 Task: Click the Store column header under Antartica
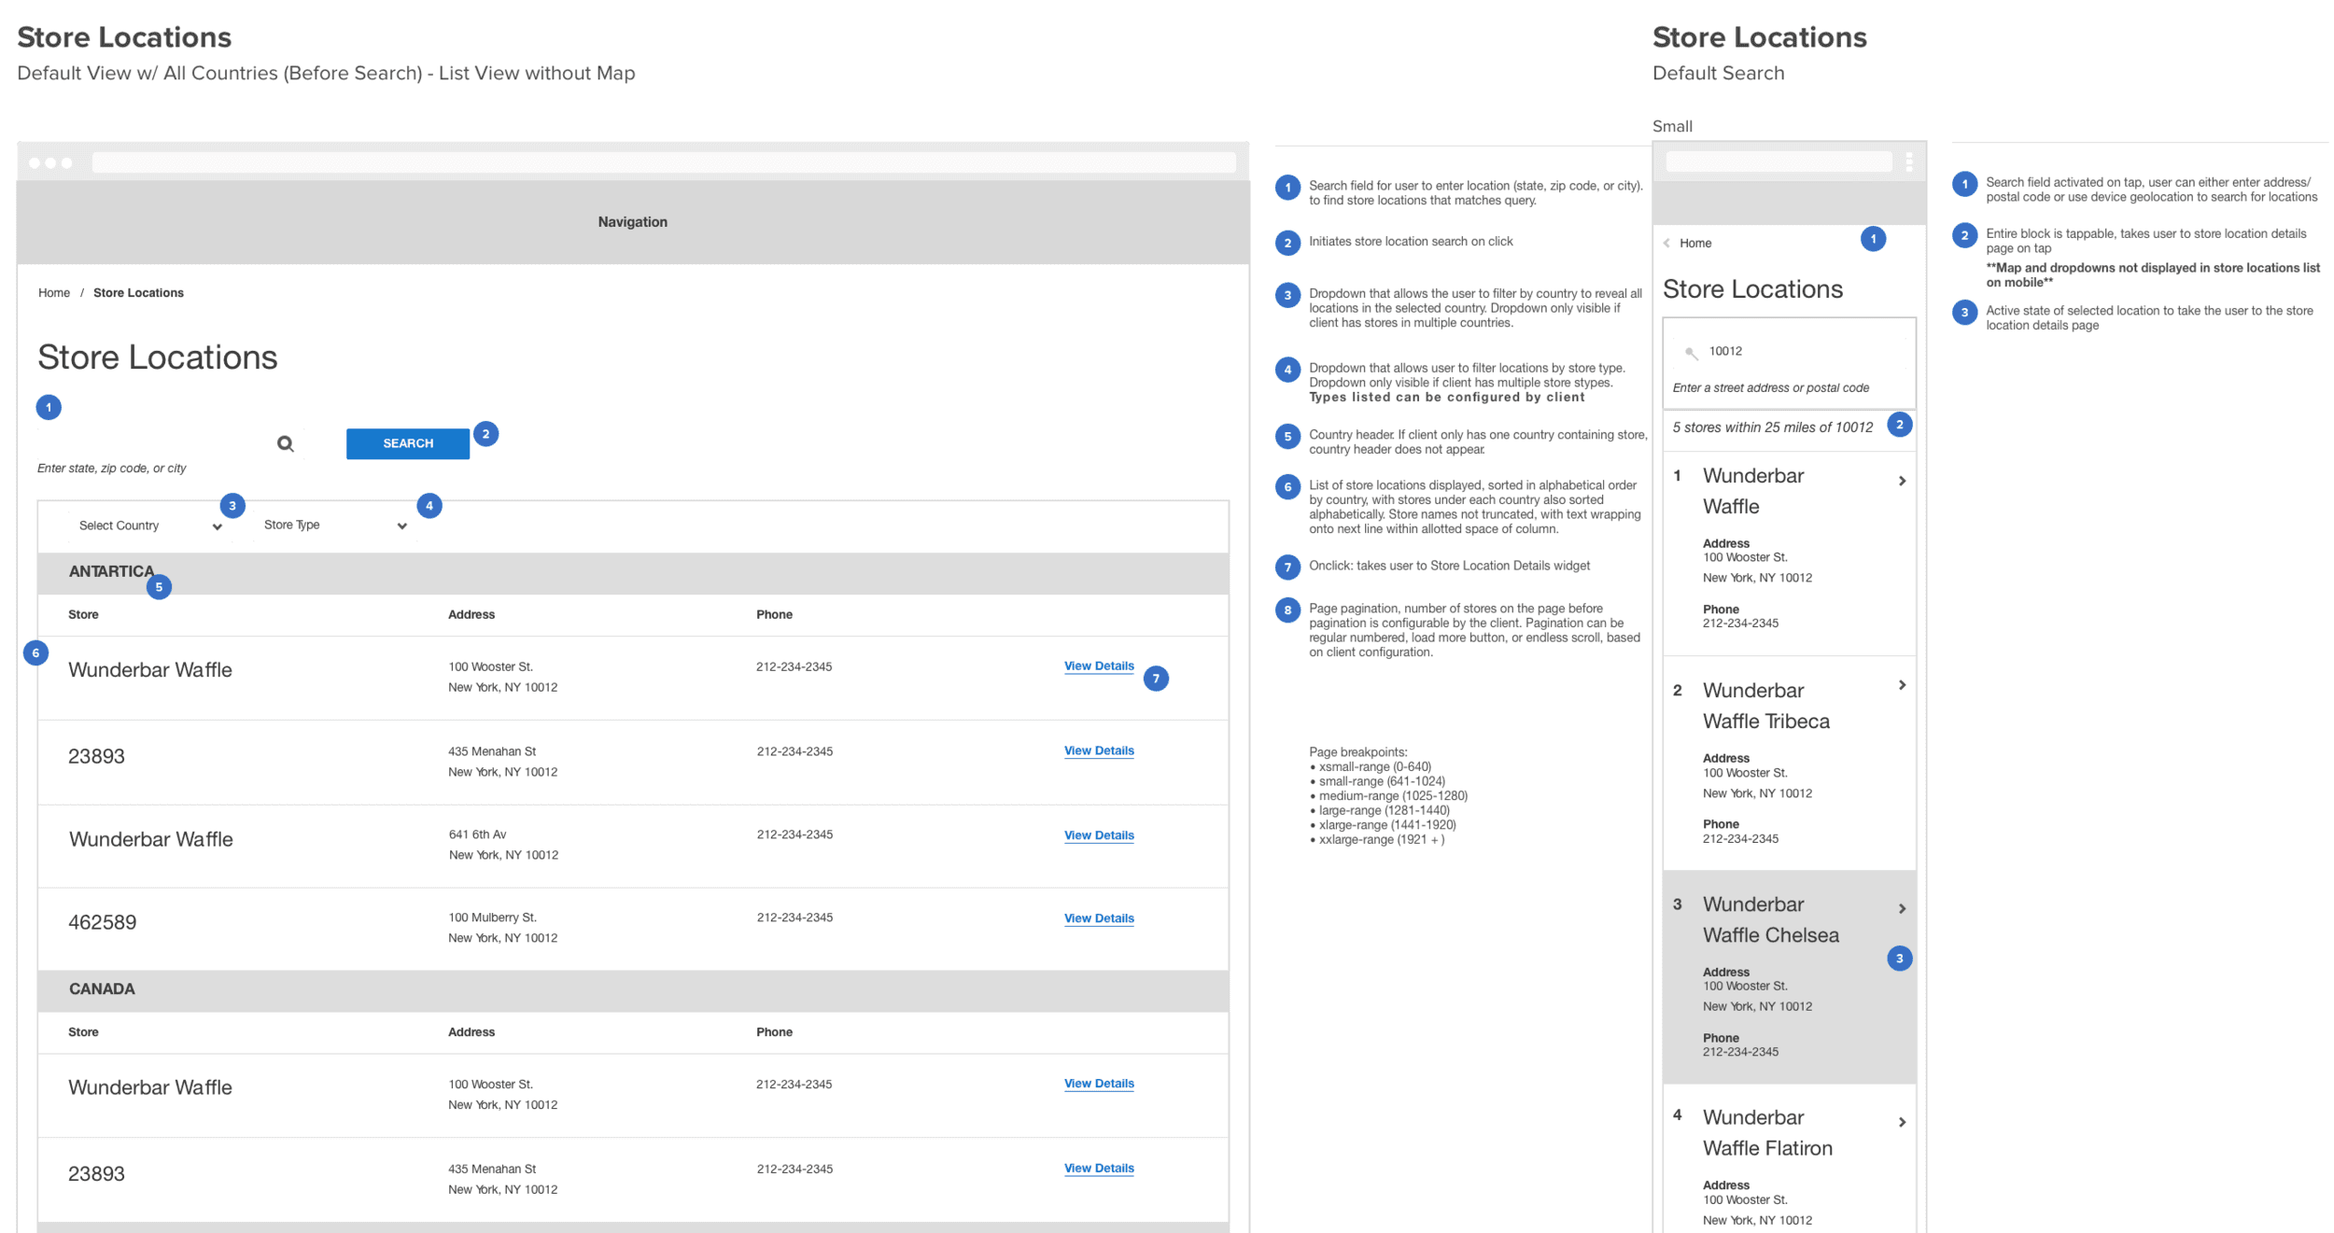pos(83,615)
